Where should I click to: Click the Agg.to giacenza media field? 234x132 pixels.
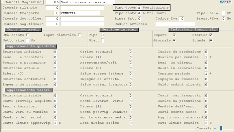[131, 117]
